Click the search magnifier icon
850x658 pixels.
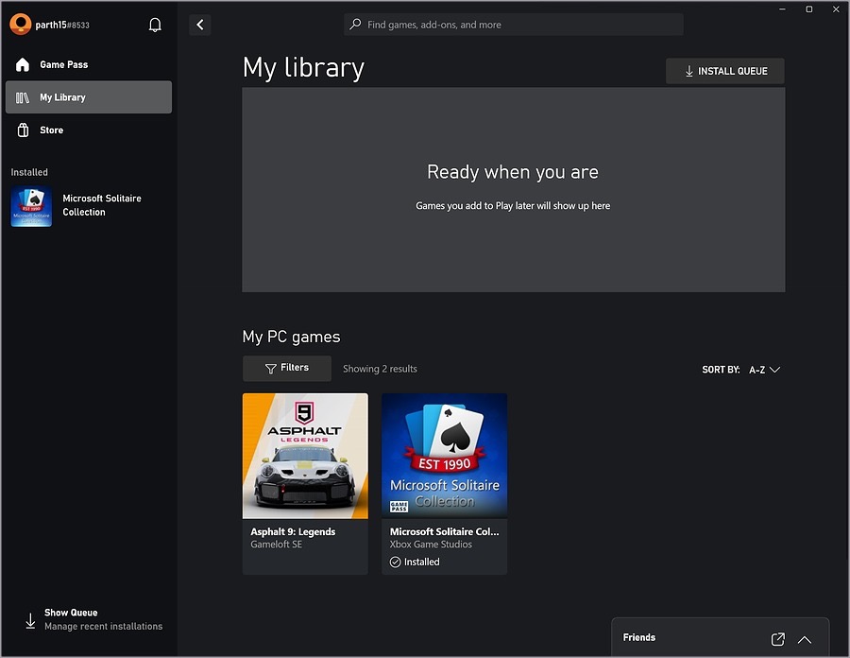355,24
